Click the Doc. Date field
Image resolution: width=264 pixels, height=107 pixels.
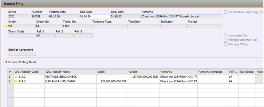(125, 16)
